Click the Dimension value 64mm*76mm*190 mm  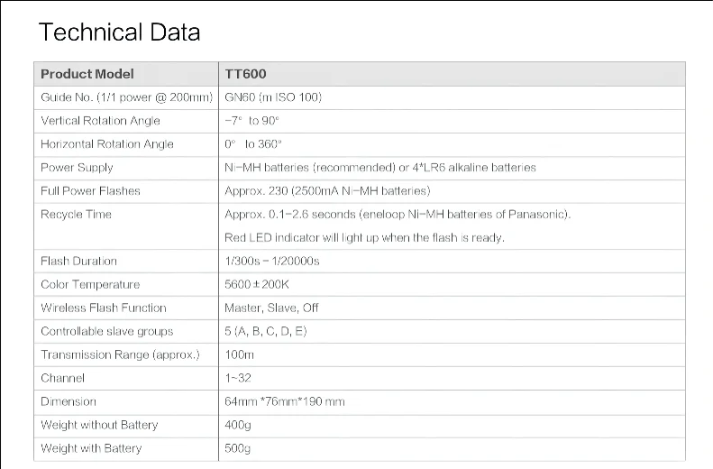[x=284, y=401]
